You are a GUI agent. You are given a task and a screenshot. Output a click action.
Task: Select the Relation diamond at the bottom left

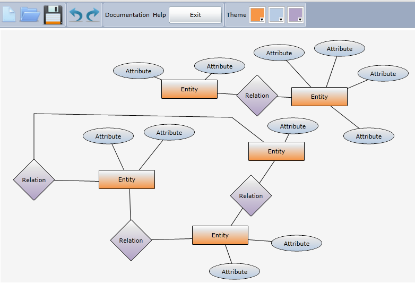pos(131,241)
